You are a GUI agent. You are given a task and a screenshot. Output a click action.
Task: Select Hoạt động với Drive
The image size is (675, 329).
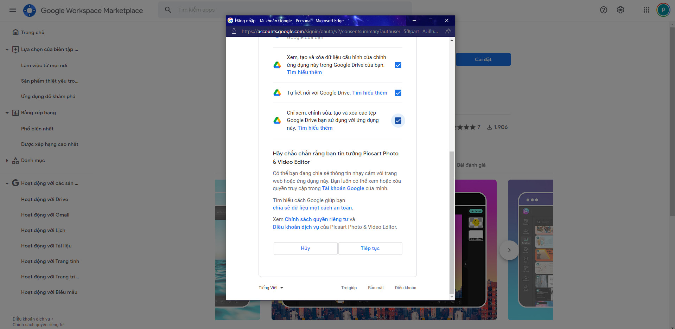click(45, 199)
